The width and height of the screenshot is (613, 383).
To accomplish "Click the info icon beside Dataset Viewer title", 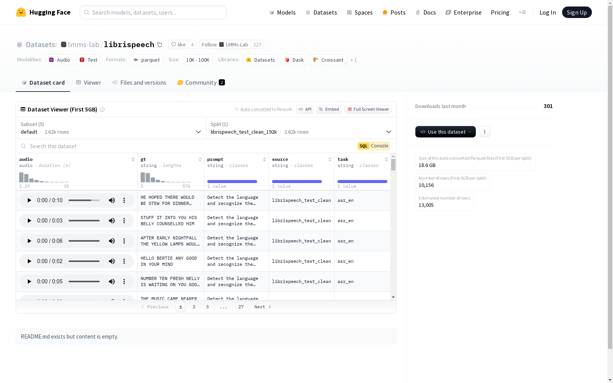I will click(x=102, y=110).
